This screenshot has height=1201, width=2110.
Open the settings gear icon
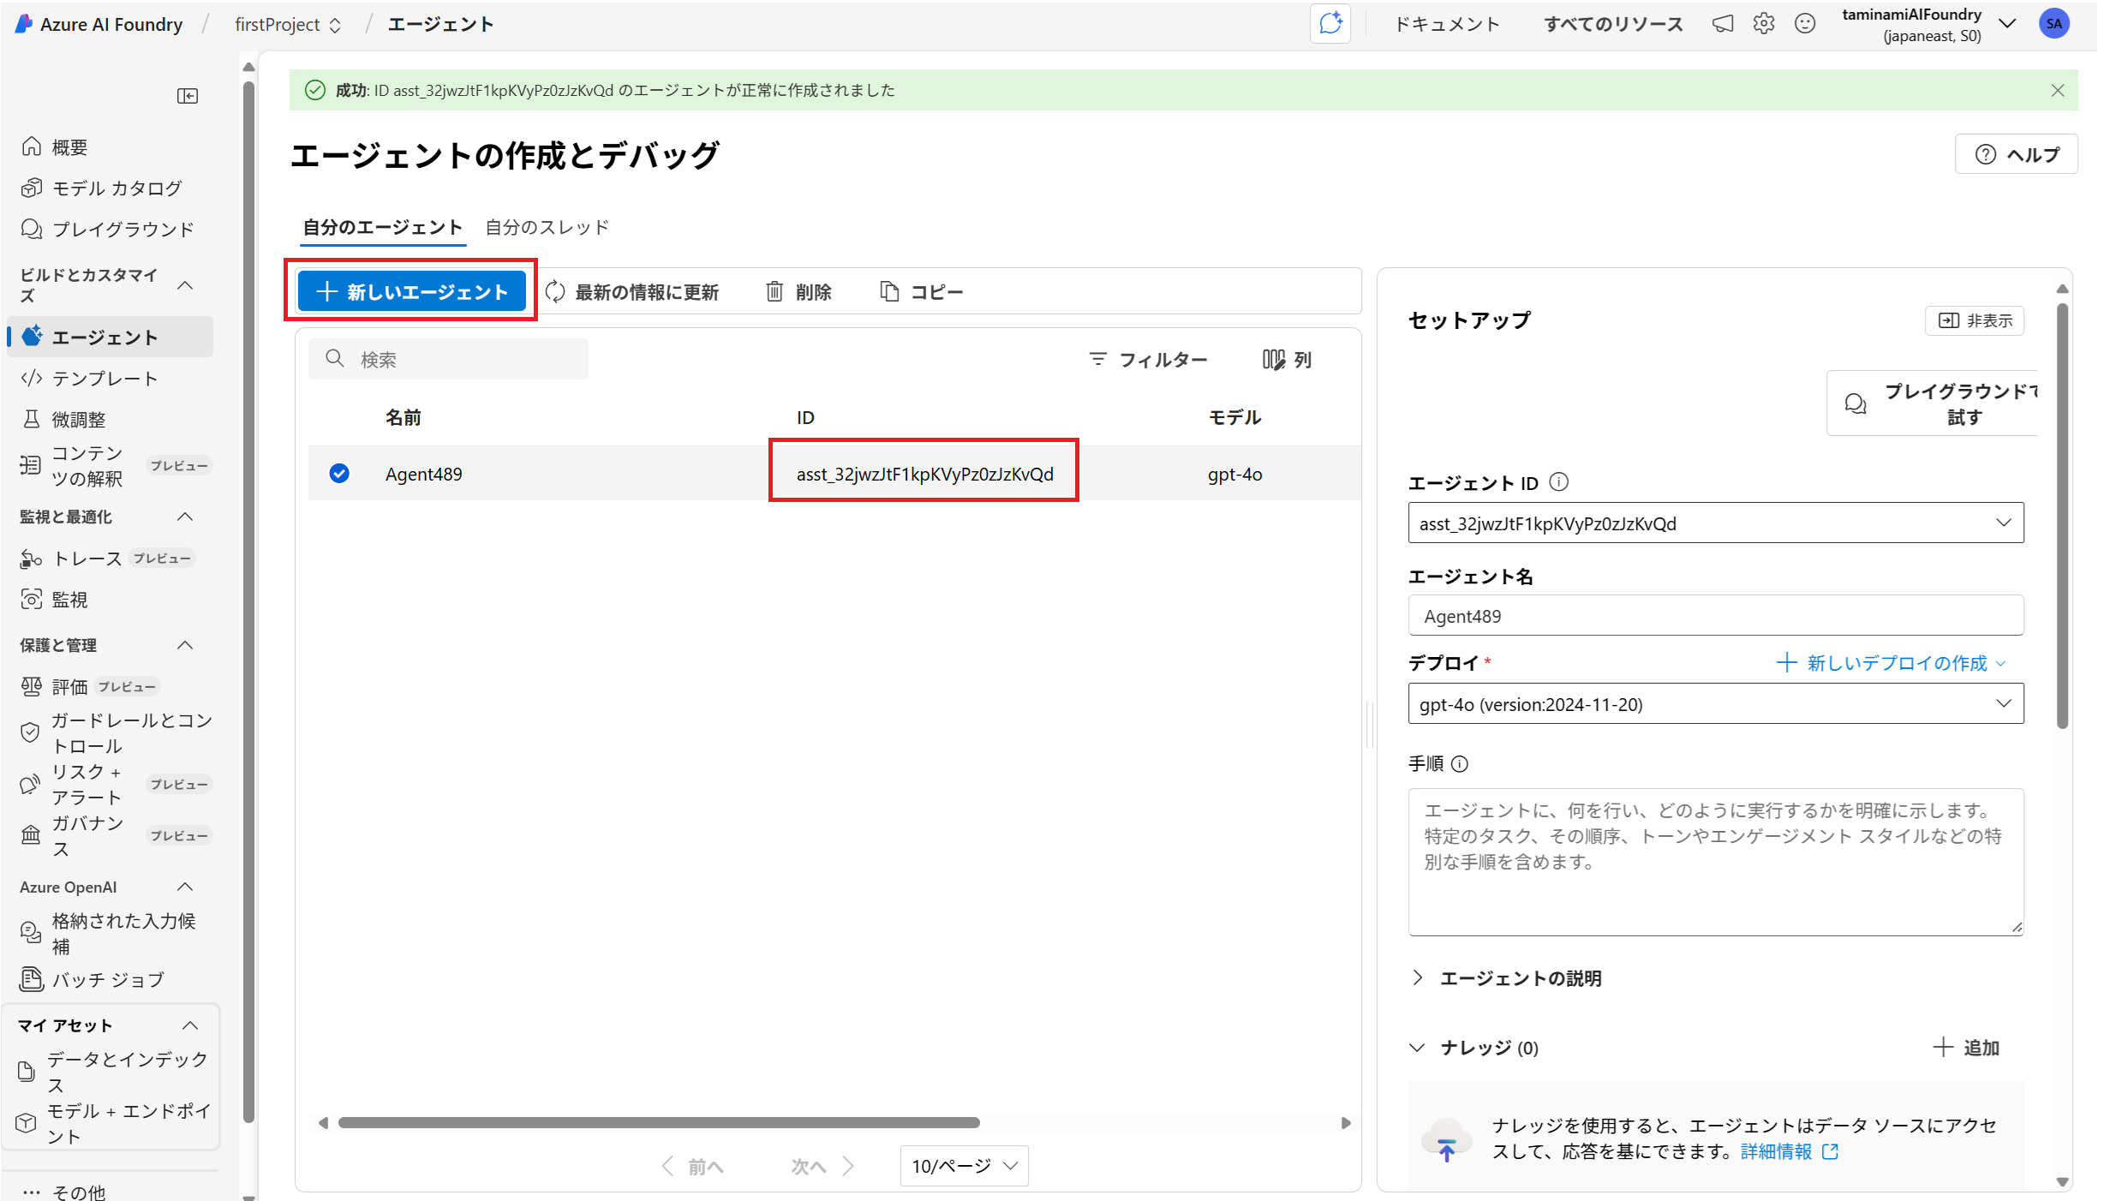(1764, 24)
